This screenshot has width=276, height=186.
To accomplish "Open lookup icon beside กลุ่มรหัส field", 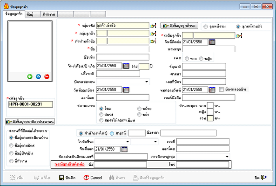I will 153,26.
